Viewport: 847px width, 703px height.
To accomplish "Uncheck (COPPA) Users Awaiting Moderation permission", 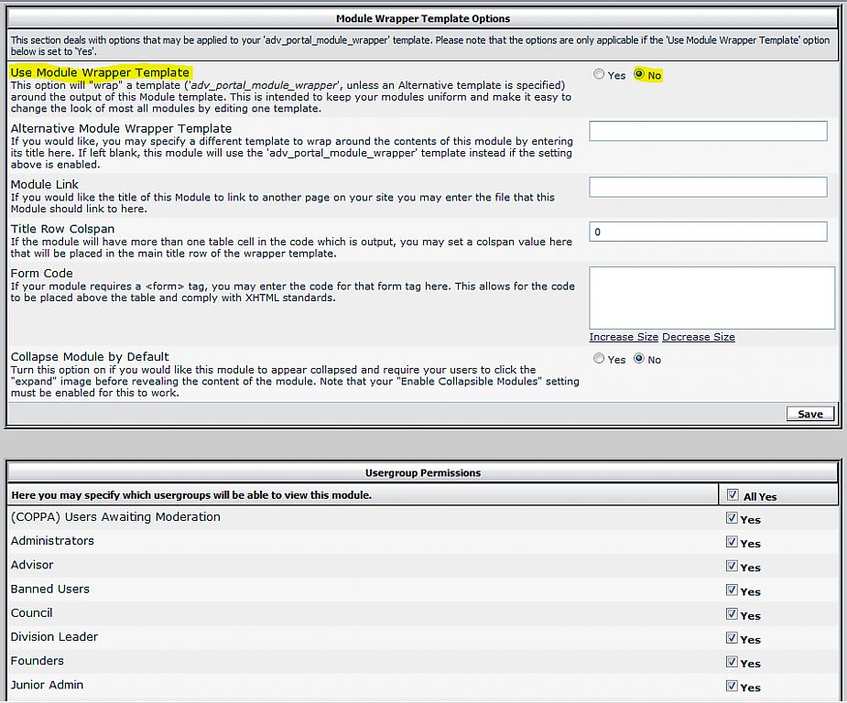I will [x=732, y=518].
